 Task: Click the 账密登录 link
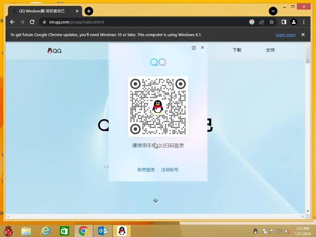tap(146, 170)
